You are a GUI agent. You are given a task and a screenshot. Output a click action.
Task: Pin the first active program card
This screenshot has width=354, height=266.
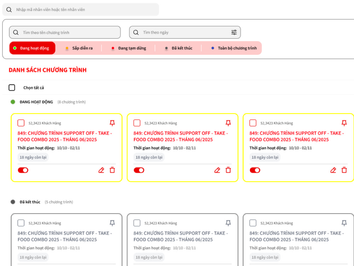point(112,123)
